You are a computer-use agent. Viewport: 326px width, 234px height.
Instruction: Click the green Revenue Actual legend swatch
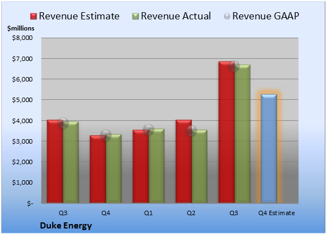pyautogui.click(x=135, y=17)
